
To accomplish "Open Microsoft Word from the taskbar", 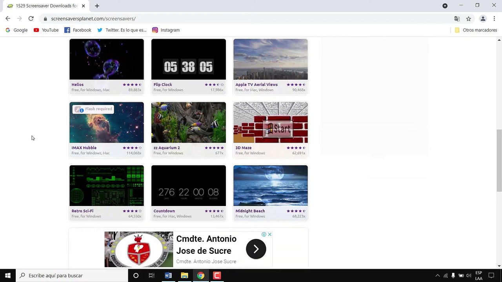I will tap(168, 275).
